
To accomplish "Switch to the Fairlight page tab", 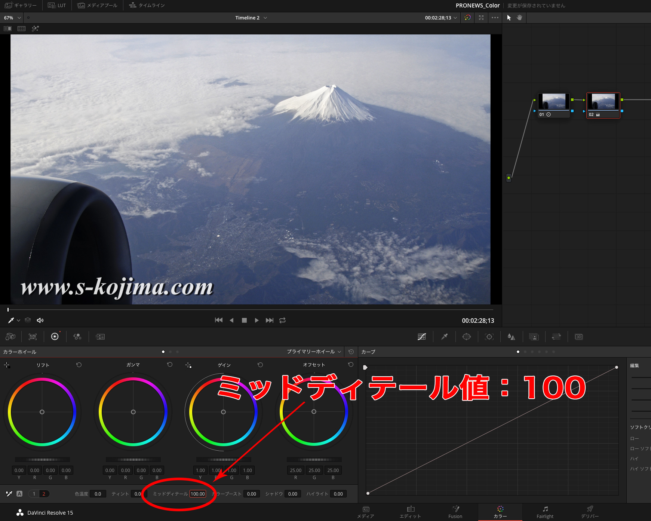I will pyautogui.click(x=545, y=512).
